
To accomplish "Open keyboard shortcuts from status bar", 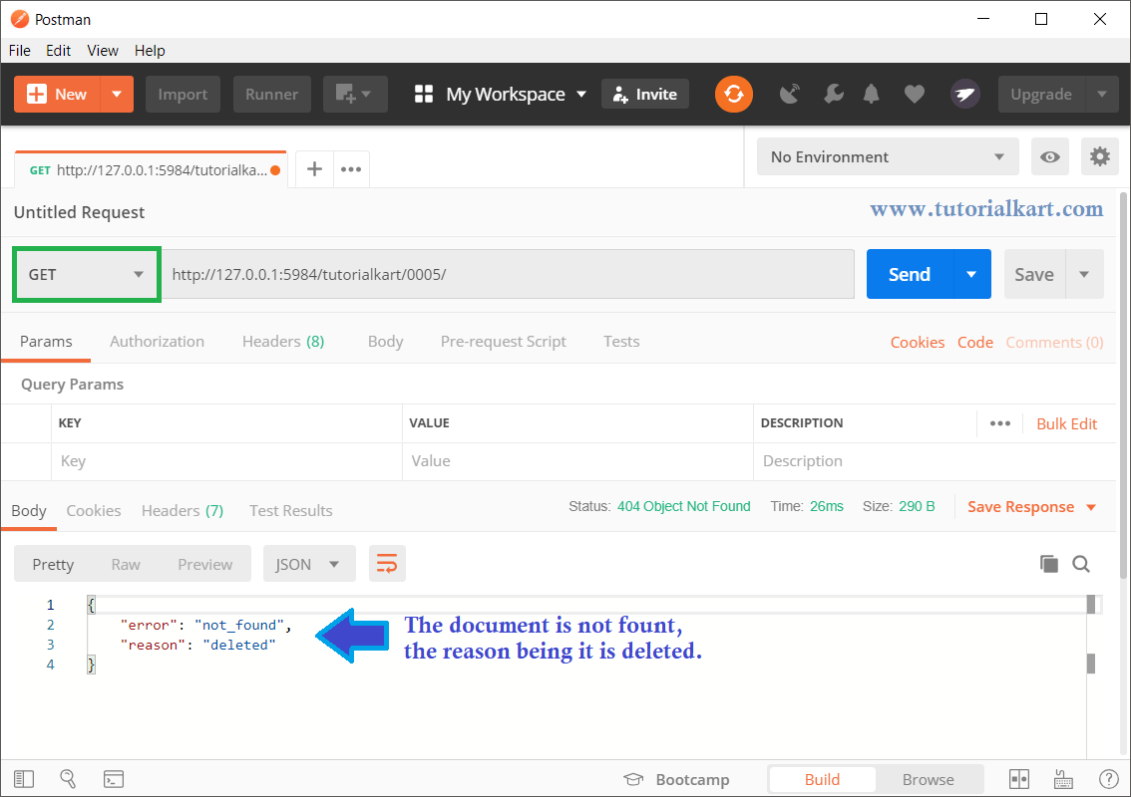I will (1063, 778).
